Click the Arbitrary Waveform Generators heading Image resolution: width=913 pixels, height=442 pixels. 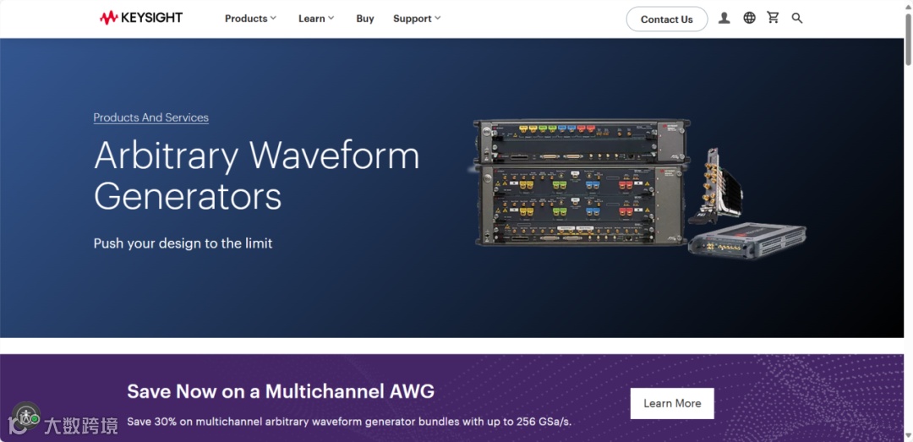click(x=256, y=176)
